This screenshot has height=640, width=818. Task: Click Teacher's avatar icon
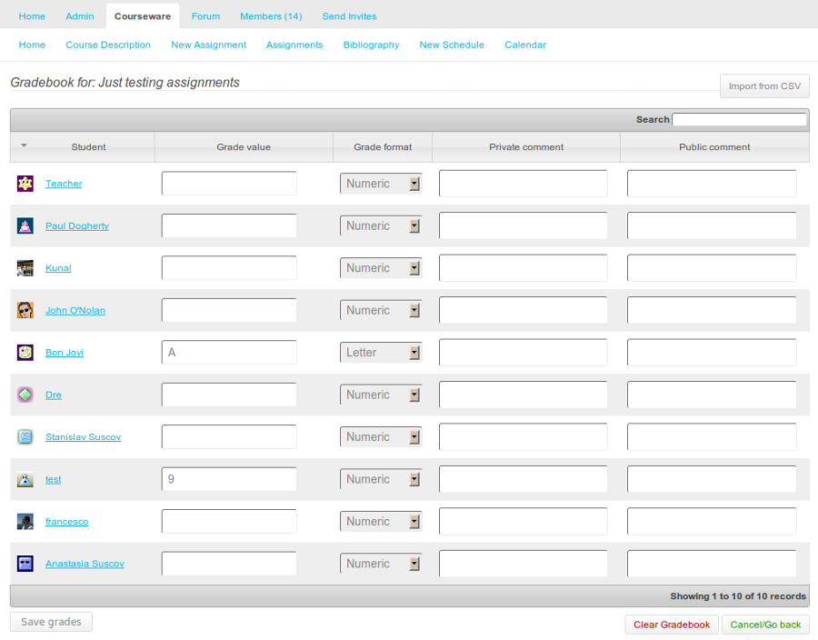25,184
